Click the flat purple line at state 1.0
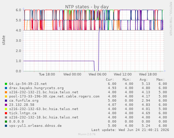Image resolution: width=174 pixels, height=138 pixels. tap(59, 61)
